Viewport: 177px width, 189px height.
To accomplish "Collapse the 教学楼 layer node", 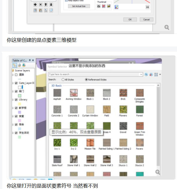I will (13, 108).
